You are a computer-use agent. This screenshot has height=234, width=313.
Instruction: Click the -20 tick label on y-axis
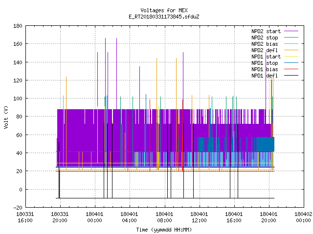pos(18,208)
